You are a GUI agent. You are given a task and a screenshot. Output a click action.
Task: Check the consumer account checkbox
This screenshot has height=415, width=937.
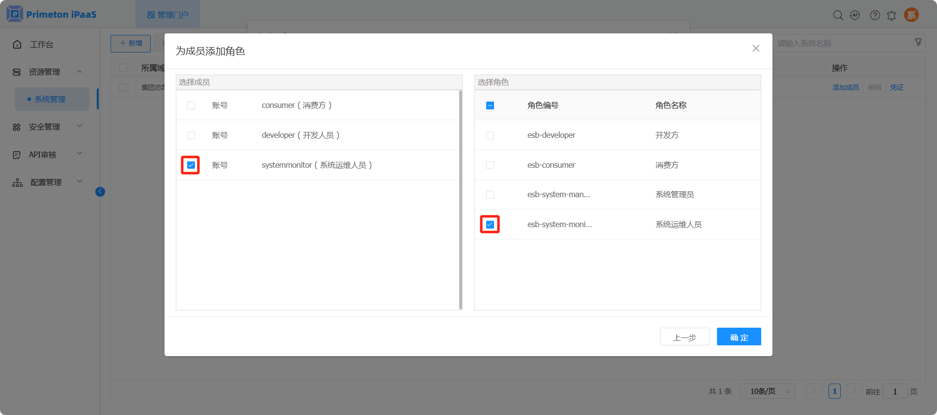tap(191, 105)
